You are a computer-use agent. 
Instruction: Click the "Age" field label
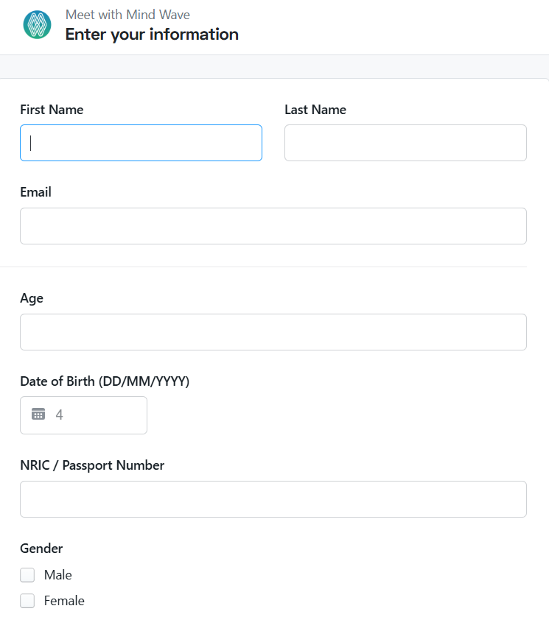[32, 298]
